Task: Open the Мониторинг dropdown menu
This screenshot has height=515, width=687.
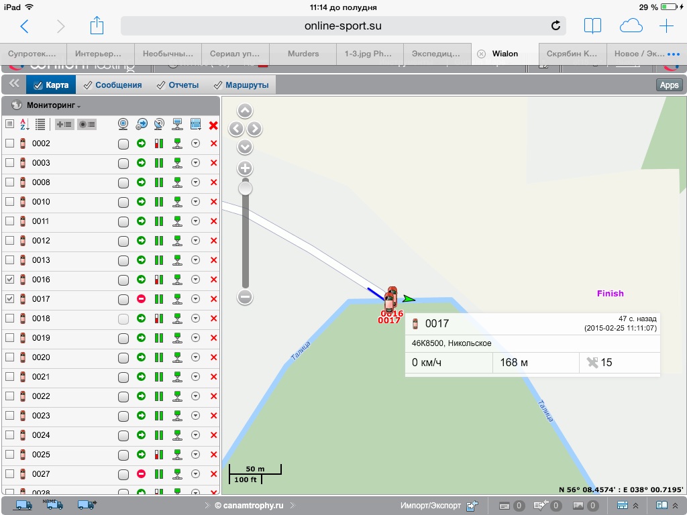Action: pyautogui.click(x=54, y=106)
